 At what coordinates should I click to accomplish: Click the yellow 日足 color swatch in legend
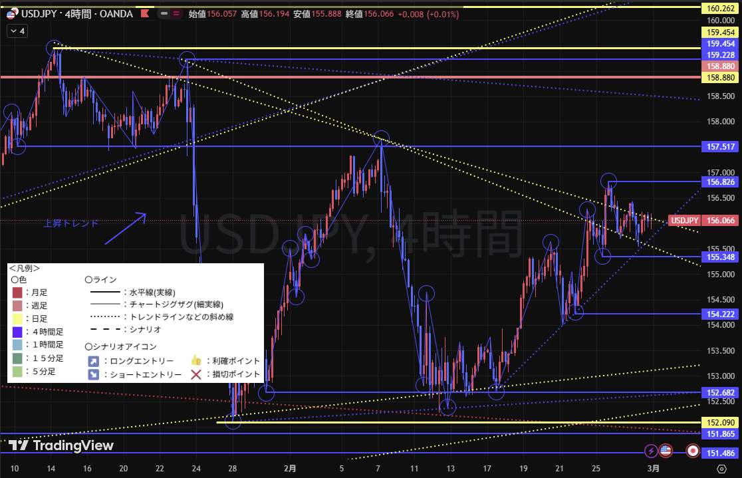click(17, 318)
